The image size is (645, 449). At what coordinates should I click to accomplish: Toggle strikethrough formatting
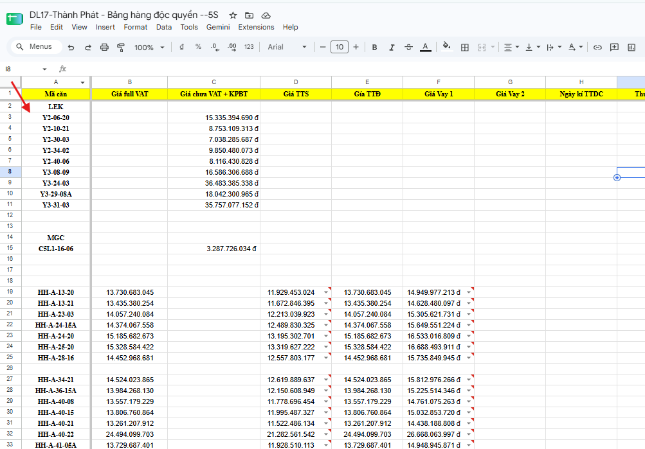(x=408, y=48)
